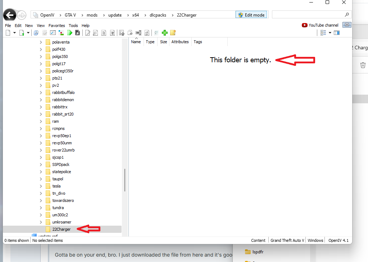Open the view mode dropdown arrow
368x262 pixels.
tap(330, 33)
